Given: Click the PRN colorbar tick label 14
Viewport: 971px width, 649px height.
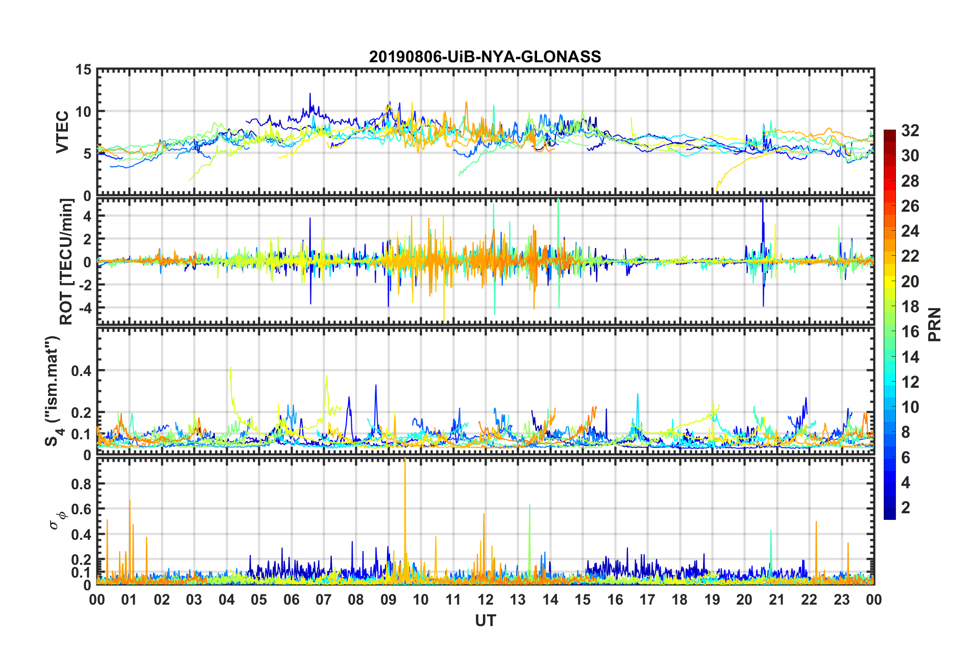Looking at the screenshot, I should click(x=910, y=357).
